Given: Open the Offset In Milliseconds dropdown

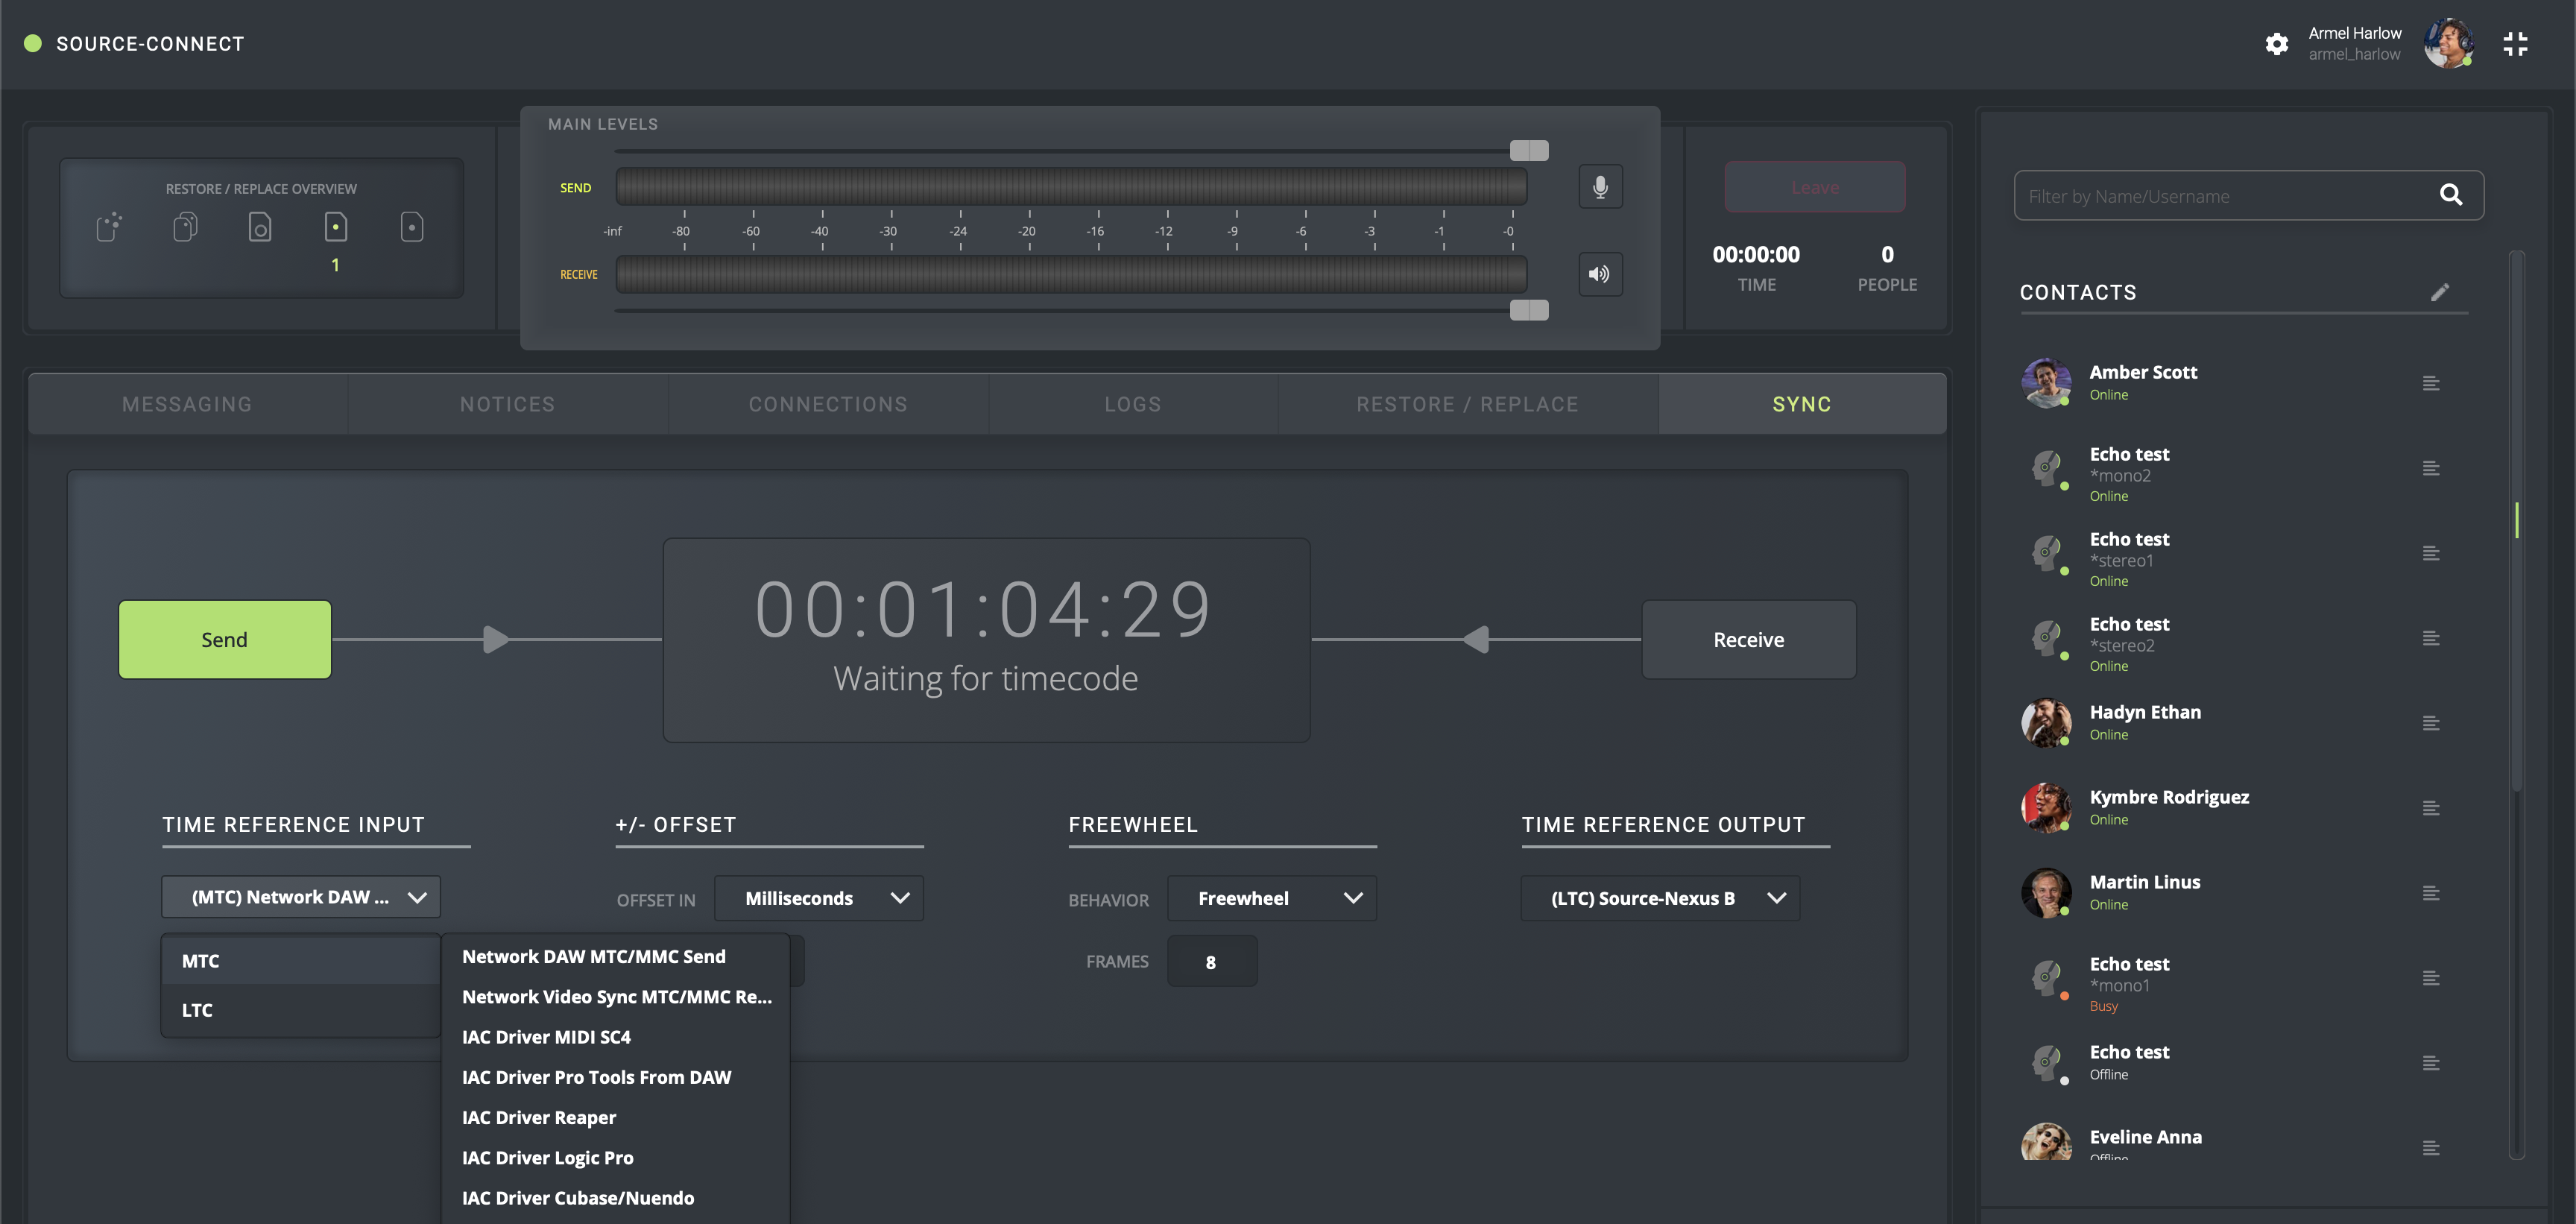Looking at the screenshot, I should click(819, 898).
